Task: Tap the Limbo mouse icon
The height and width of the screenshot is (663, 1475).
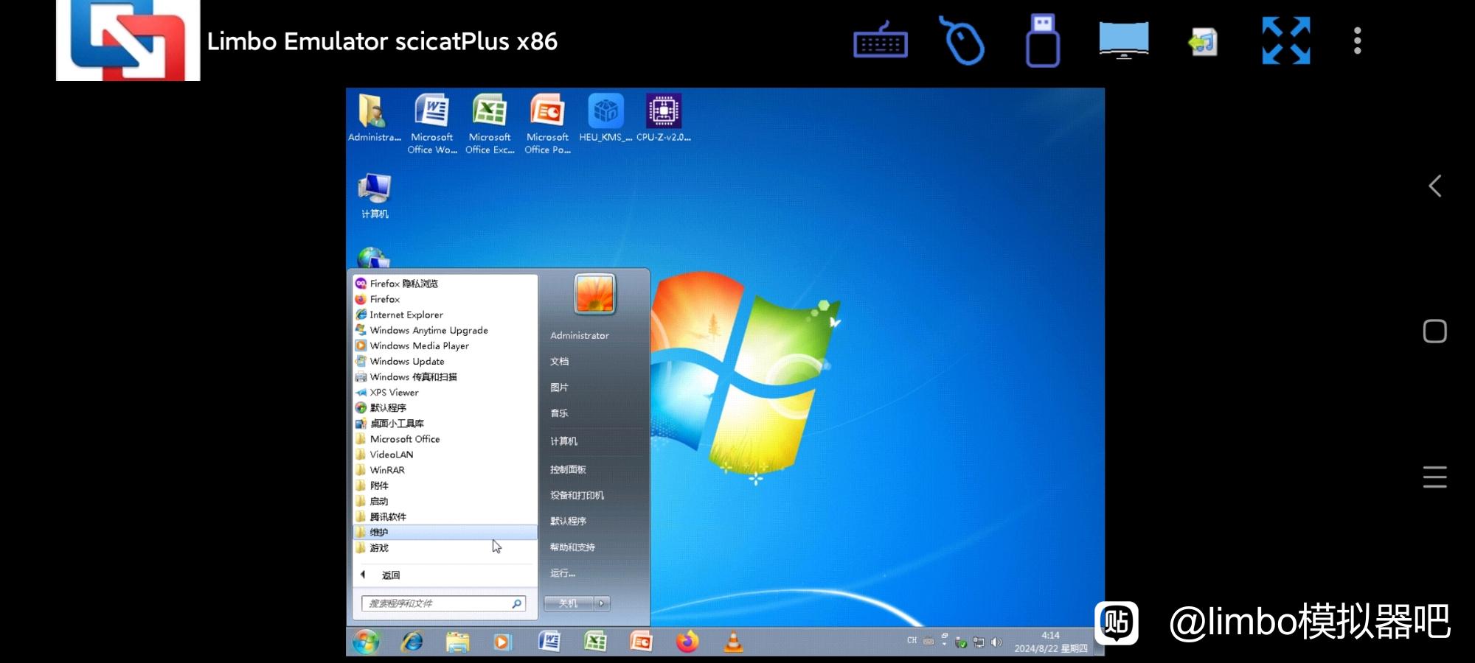Action: pos(962,41)
